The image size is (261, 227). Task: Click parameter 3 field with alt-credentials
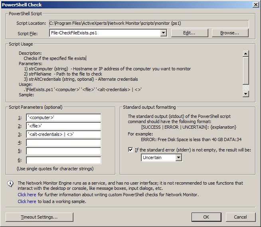point(63,134)
